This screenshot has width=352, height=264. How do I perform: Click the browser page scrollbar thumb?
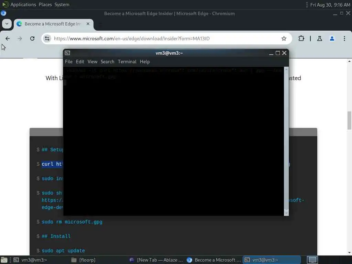[x=349, y=120]
